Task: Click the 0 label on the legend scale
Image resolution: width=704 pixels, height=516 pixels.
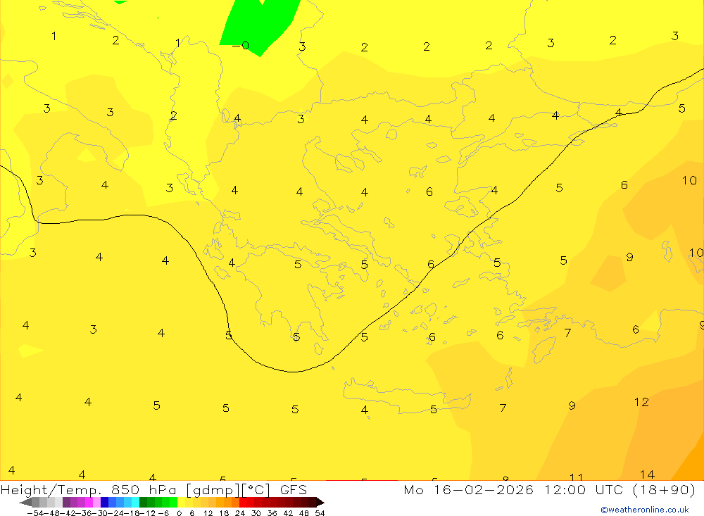Action: (x=179, y=513)
